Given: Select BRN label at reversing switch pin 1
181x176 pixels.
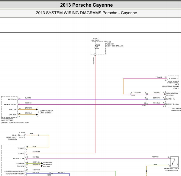Looking at the screenshot, I should (155, 165).
